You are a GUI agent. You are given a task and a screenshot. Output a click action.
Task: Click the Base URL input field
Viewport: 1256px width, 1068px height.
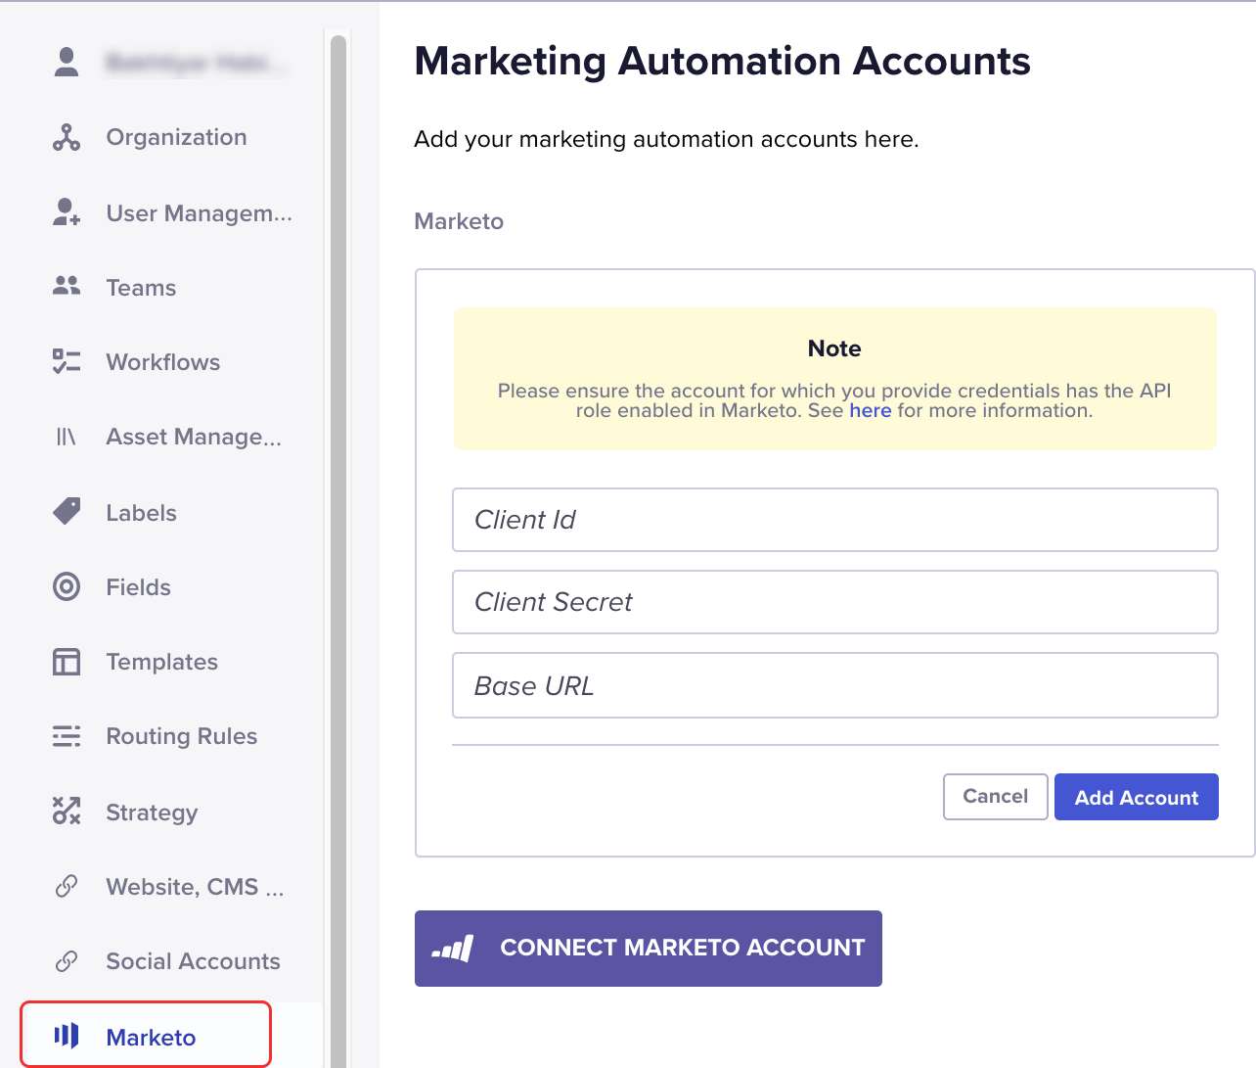point(835,685)
